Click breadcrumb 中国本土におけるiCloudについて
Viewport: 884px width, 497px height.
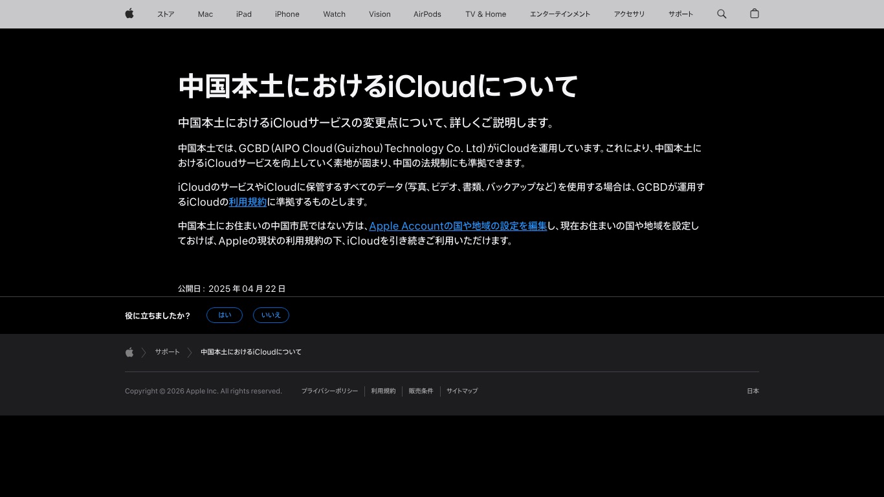coord(251,352)
